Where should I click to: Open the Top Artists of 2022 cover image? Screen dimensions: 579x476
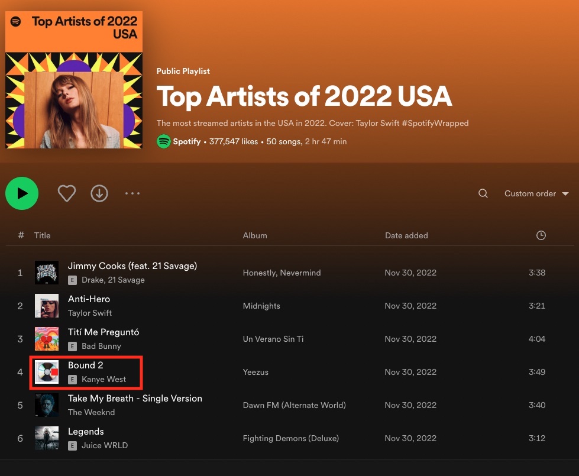[74, 80]
